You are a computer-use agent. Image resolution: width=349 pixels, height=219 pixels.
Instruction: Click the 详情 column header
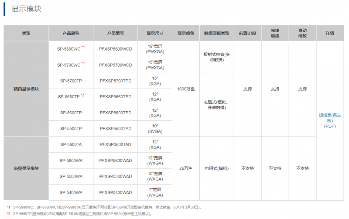click(x=330, y=33)
